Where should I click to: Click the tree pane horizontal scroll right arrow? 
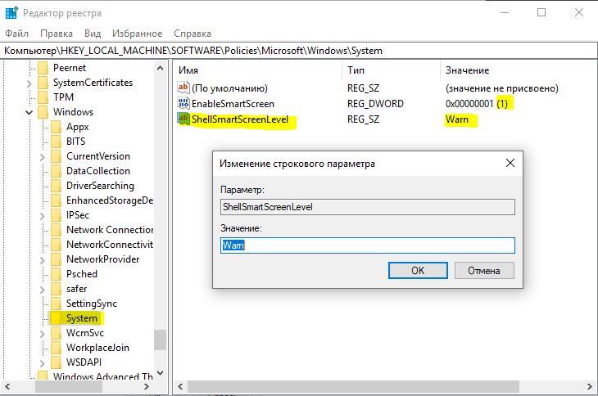click(146, 387)
